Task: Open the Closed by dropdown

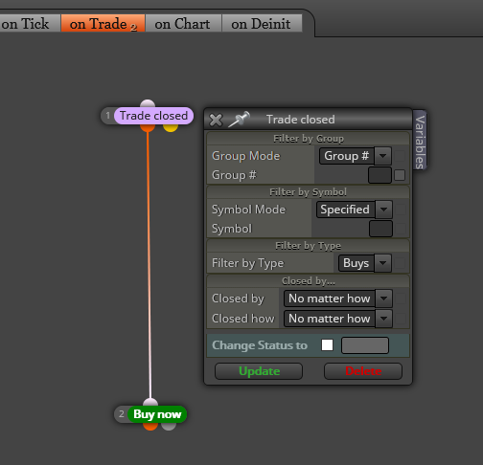Action: [338, 299]
